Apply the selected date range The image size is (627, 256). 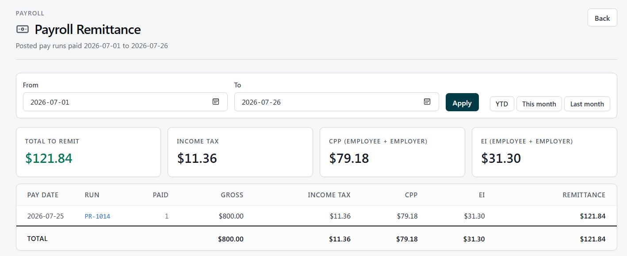tap(462, 102)
